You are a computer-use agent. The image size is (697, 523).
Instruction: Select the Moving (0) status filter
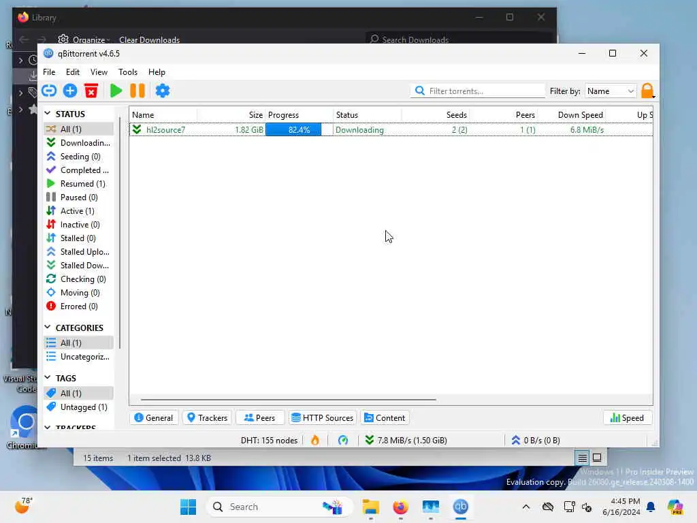click(x=78, y=293)
